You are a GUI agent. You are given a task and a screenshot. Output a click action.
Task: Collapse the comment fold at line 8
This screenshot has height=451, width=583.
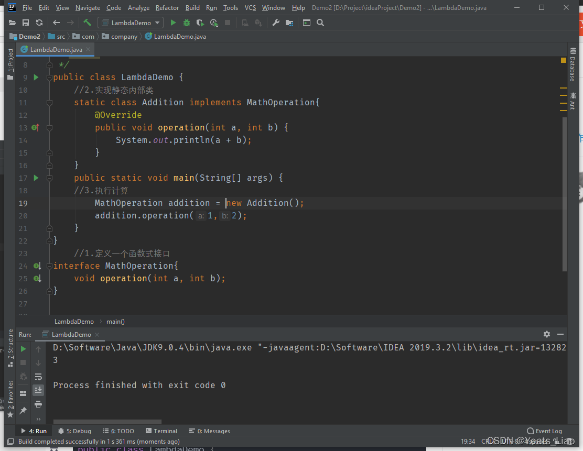point(49,65)
